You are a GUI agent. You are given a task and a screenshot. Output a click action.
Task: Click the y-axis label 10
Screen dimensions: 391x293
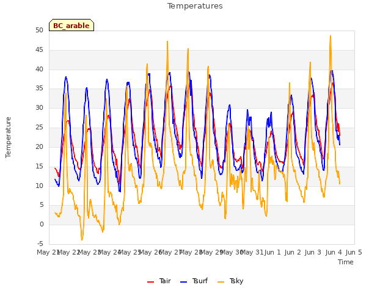(x=39, y=186)
